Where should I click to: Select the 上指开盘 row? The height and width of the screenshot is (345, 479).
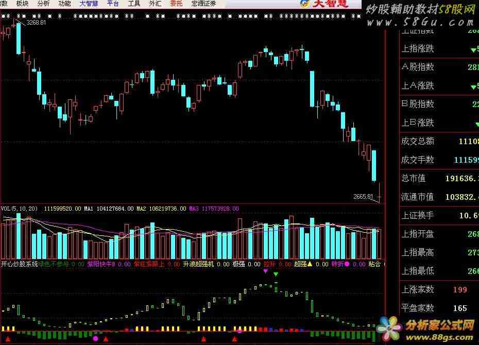click(x=439, y=234)
